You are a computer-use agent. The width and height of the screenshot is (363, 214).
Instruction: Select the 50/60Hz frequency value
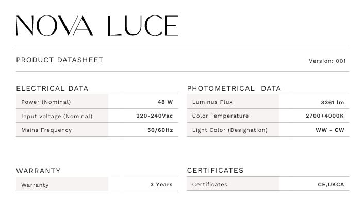[160, 130]
